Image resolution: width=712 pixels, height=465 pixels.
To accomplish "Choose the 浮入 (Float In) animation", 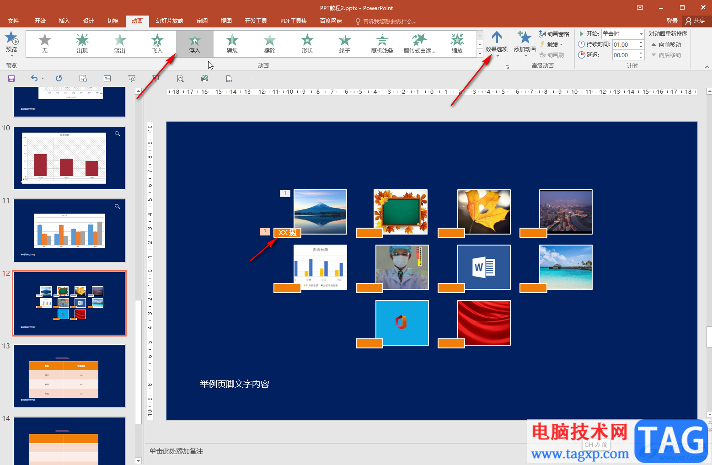I will 195,44.
